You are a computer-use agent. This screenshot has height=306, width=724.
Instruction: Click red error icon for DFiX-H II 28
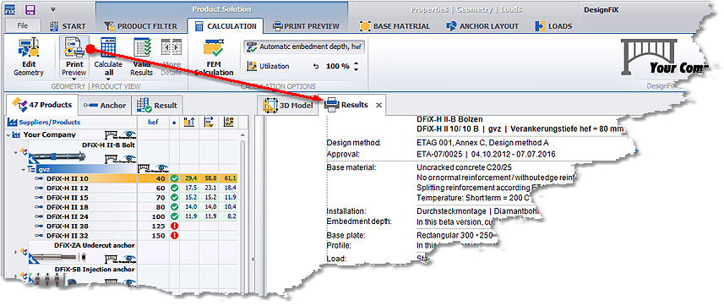(x=174, y=226)
